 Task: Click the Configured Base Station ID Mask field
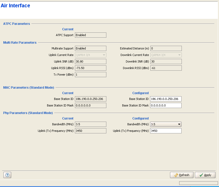click(166, 105)
